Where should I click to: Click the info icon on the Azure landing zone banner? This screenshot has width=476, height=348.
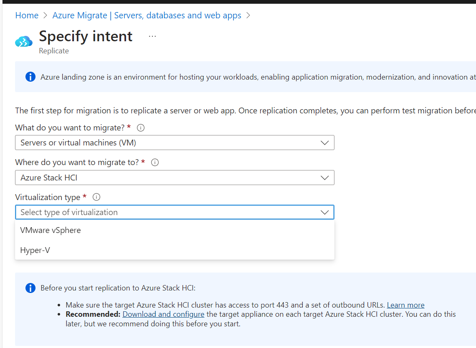pyautogui.click(x=30, y=77)
